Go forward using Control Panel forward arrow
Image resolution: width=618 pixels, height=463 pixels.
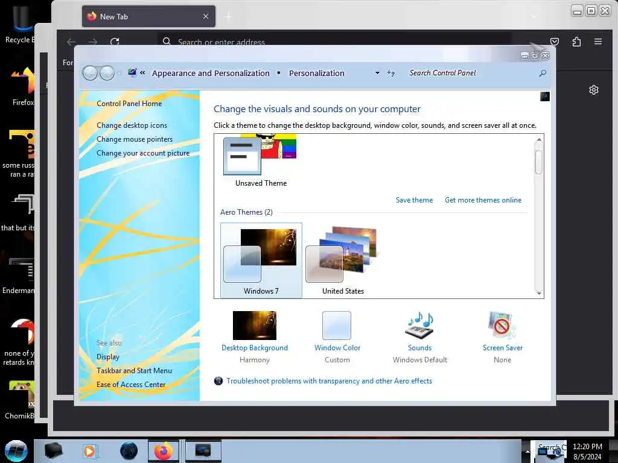click(x=107, y=73)
